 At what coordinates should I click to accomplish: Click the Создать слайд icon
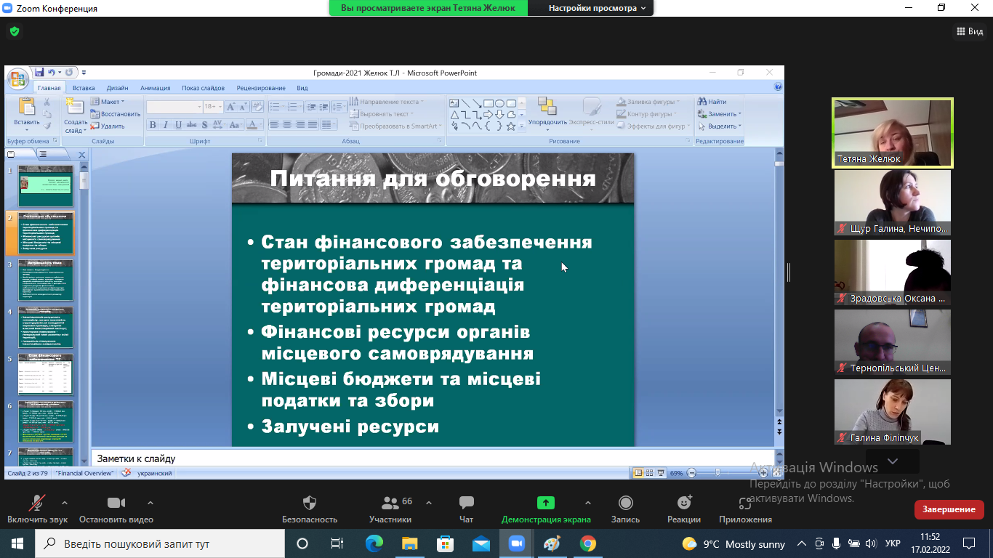[x=75, y=106]
